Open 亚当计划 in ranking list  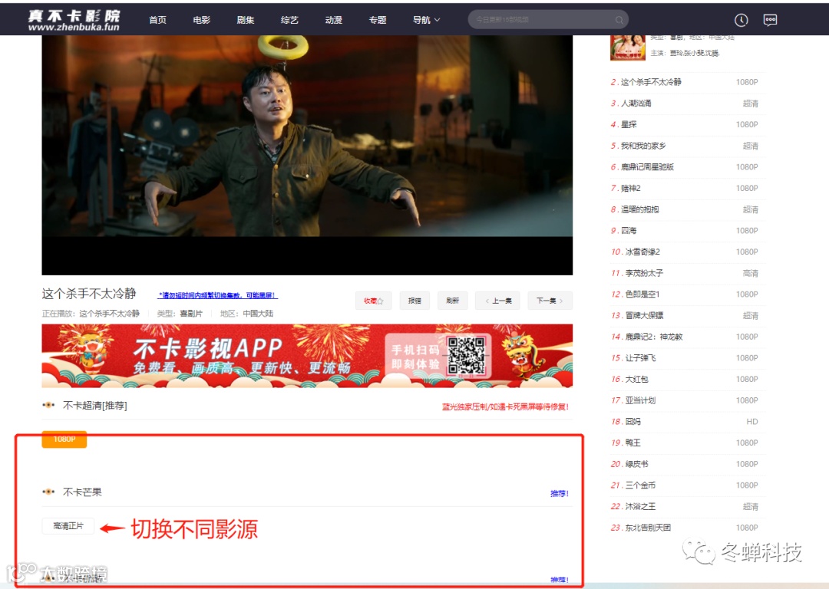point(640,400)
